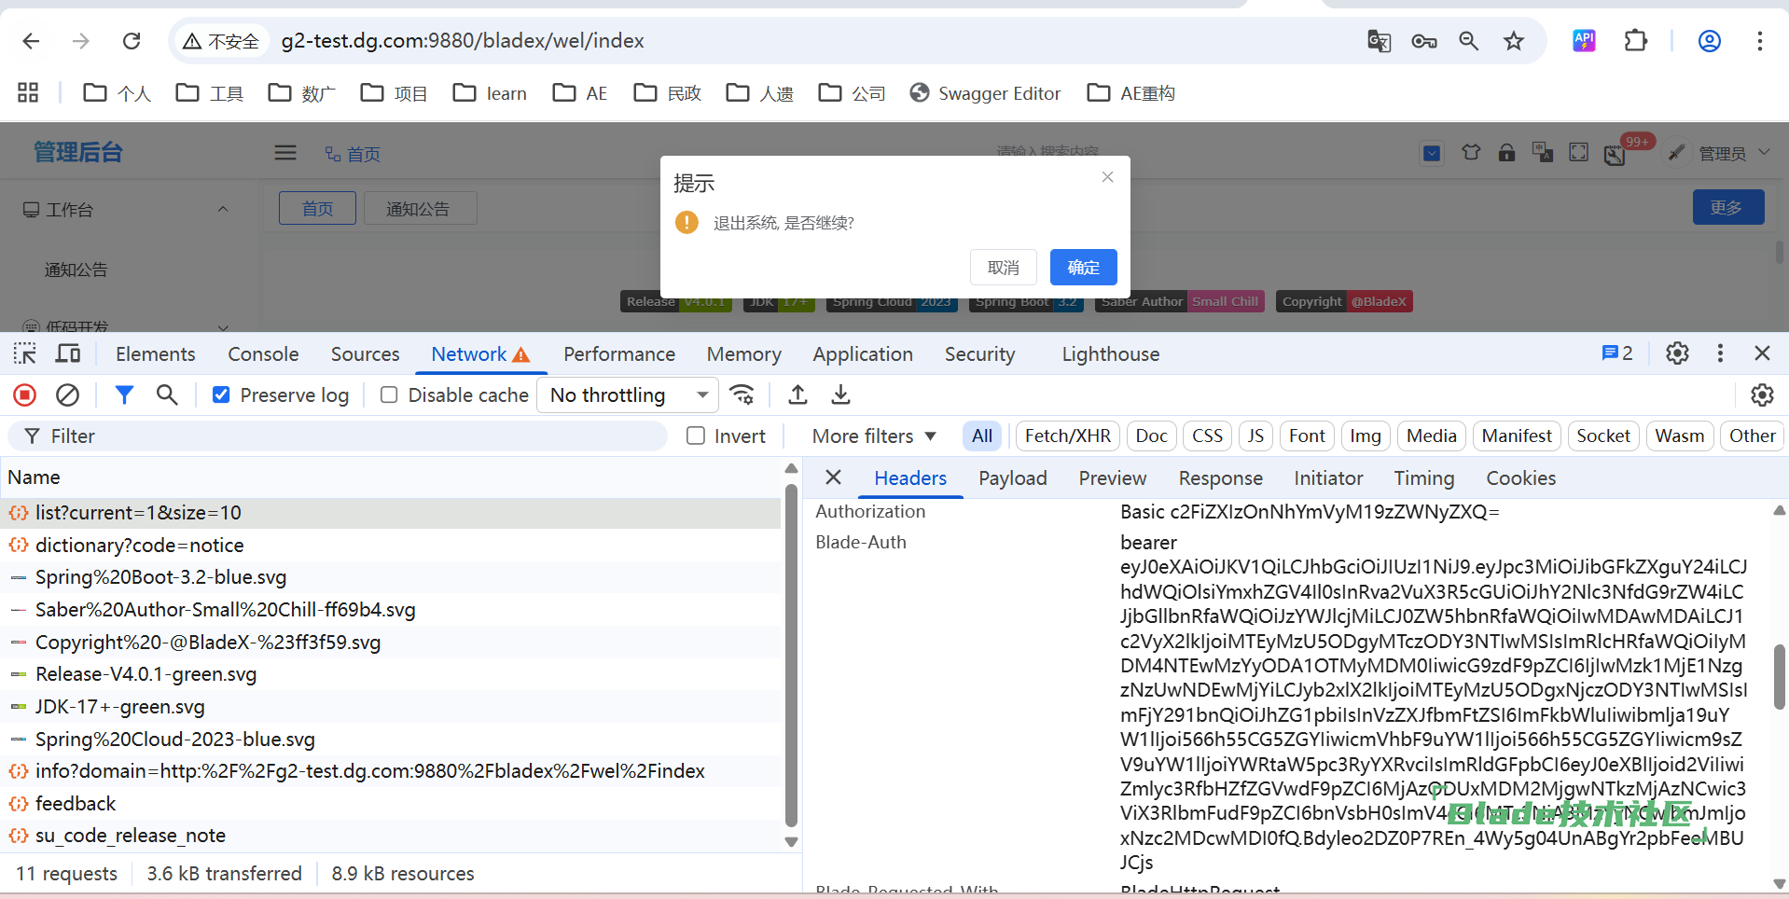Viewport: 1789px width, 899px height.
Task: Click the Import HAR upload icon
Action: pos(797,395)
